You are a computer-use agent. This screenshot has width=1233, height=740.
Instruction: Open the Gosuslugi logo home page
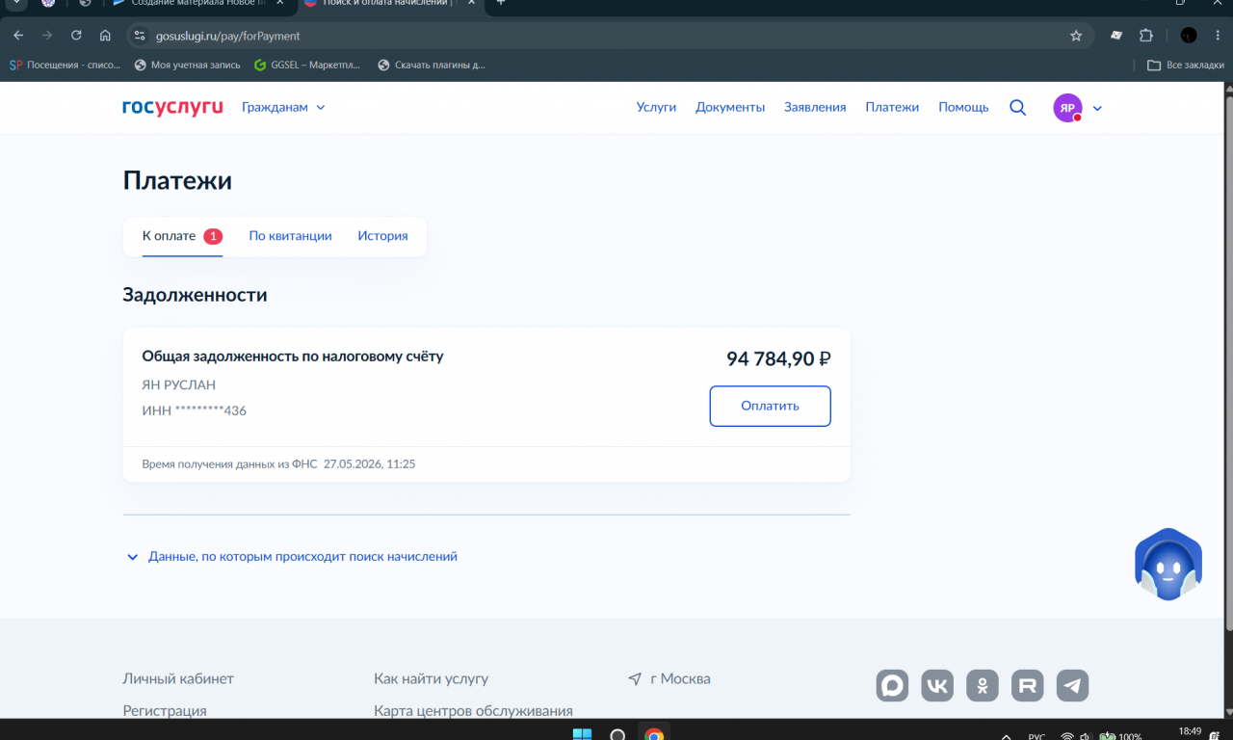pyautogui.click(x=172, y=107)
